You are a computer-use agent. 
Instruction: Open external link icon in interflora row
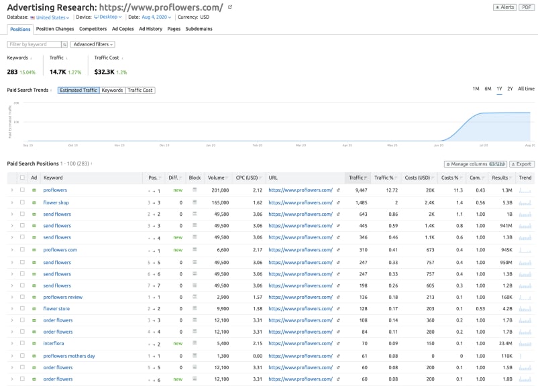coord(338,344)
